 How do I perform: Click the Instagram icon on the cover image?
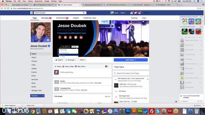click(x=65, y=37)
